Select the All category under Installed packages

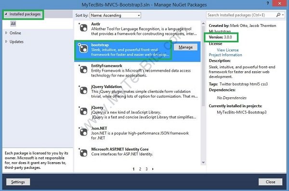[13, 24]
